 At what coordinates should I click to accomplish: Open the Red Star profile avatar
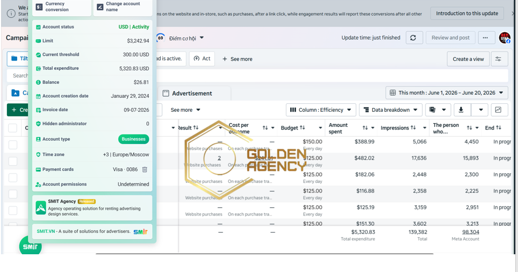point(505,38)
